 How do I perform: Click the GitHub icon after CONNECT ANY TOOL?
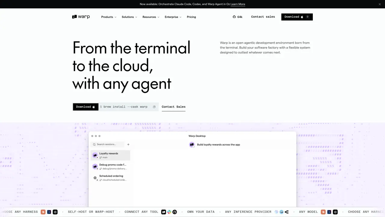click(175, 212)
